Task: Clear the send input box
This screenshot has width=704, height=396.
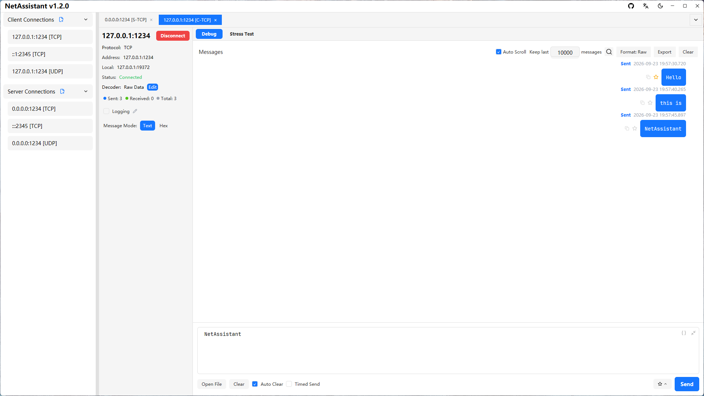Action: pyautogui.click(x=239, y=384)
